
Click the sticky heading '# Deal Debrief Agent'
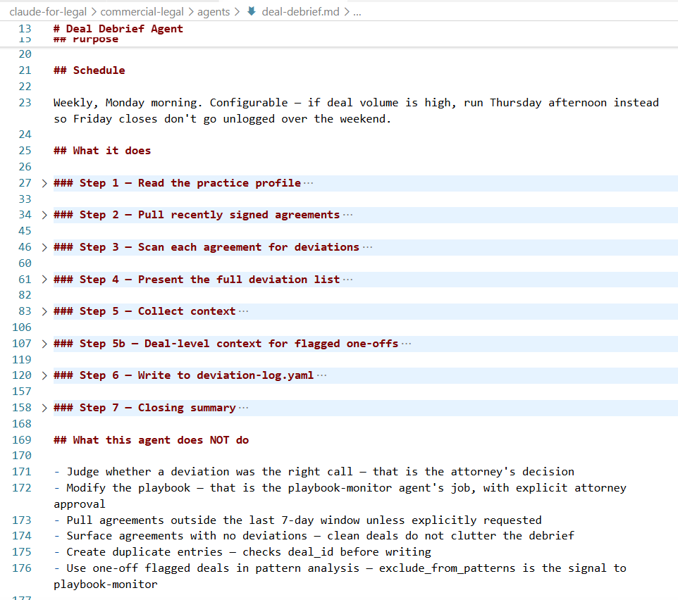118,29
